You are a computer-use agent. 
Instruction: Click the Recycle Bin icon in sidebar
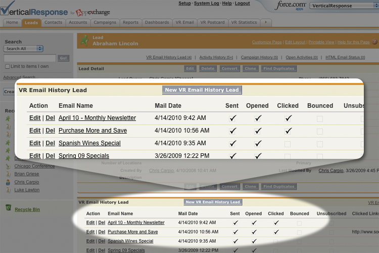click(x=8, y=207)
